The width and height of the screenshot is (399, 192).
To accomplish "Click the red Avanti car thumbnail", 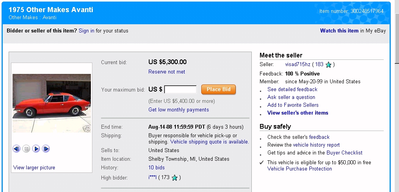I will pyautogui.click(x=52, y=103).
